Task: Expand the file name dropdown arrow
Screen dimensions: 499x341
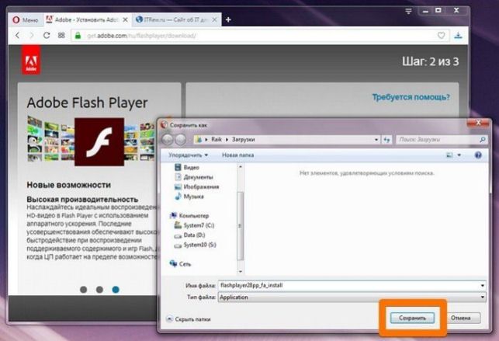Action: tap(483, 286)
